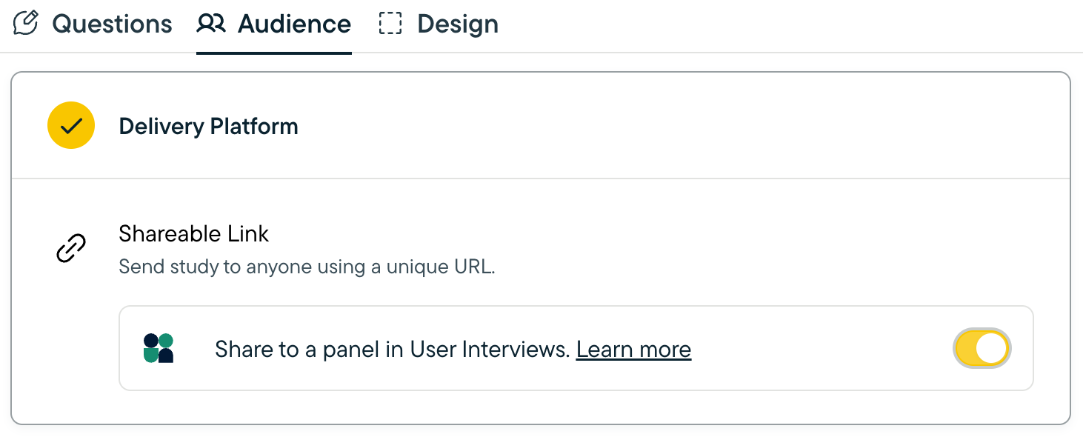This screenshot has width=1083, height=437.
Task: Click the Delivery Platform heading text
Action: click(208, 127)
